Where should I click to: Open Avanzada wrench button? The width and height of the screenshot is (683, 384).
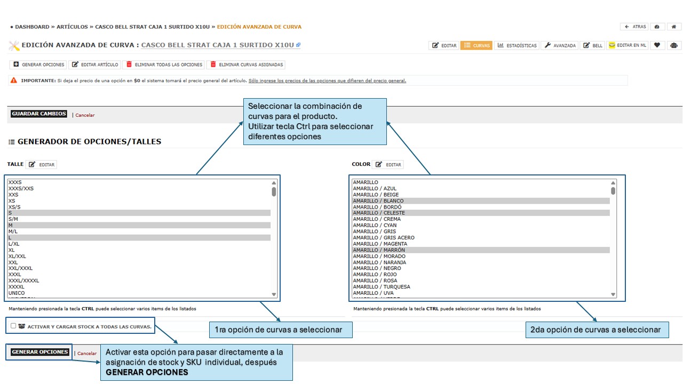560,45
